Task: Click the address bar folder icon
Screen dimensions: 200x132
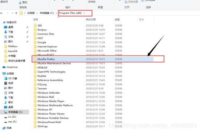Action: click(x=21, y=13)
